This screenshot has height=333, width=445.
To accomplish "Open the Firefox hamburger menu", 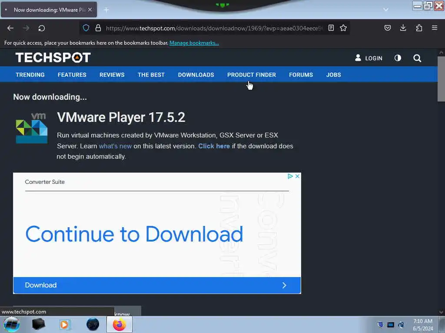I will point(435,28).
